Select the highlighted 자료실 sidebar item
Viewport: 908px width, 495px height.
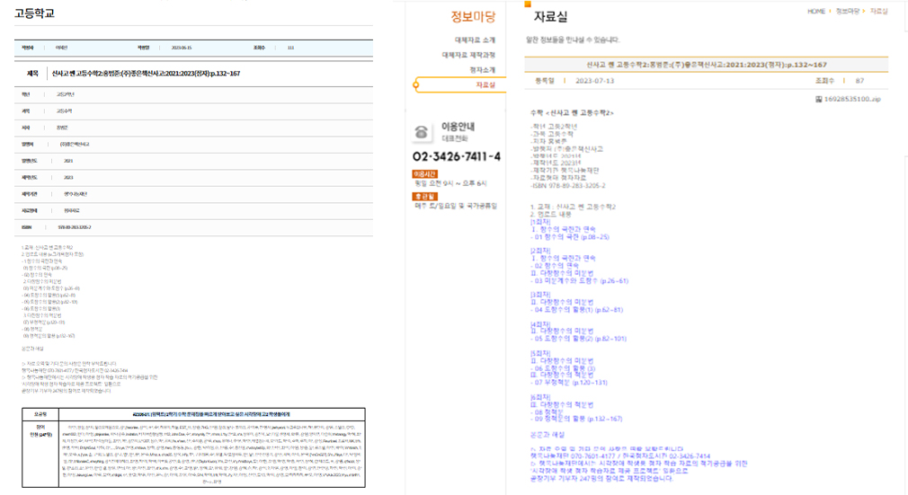pos(485,84)
